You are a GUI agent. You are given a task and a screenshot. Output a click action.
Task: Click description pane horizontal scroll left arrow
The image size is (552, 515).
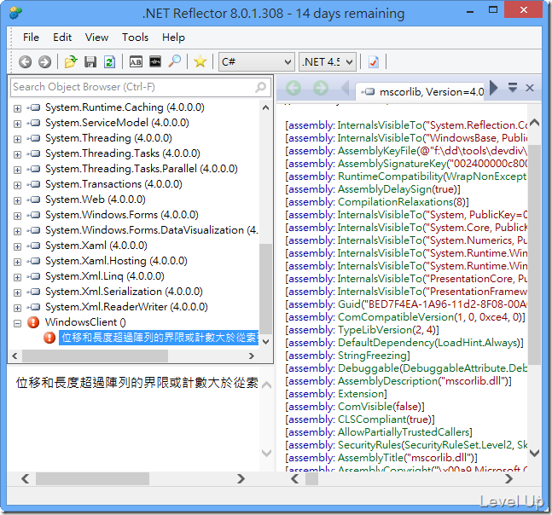click(25, 479)
